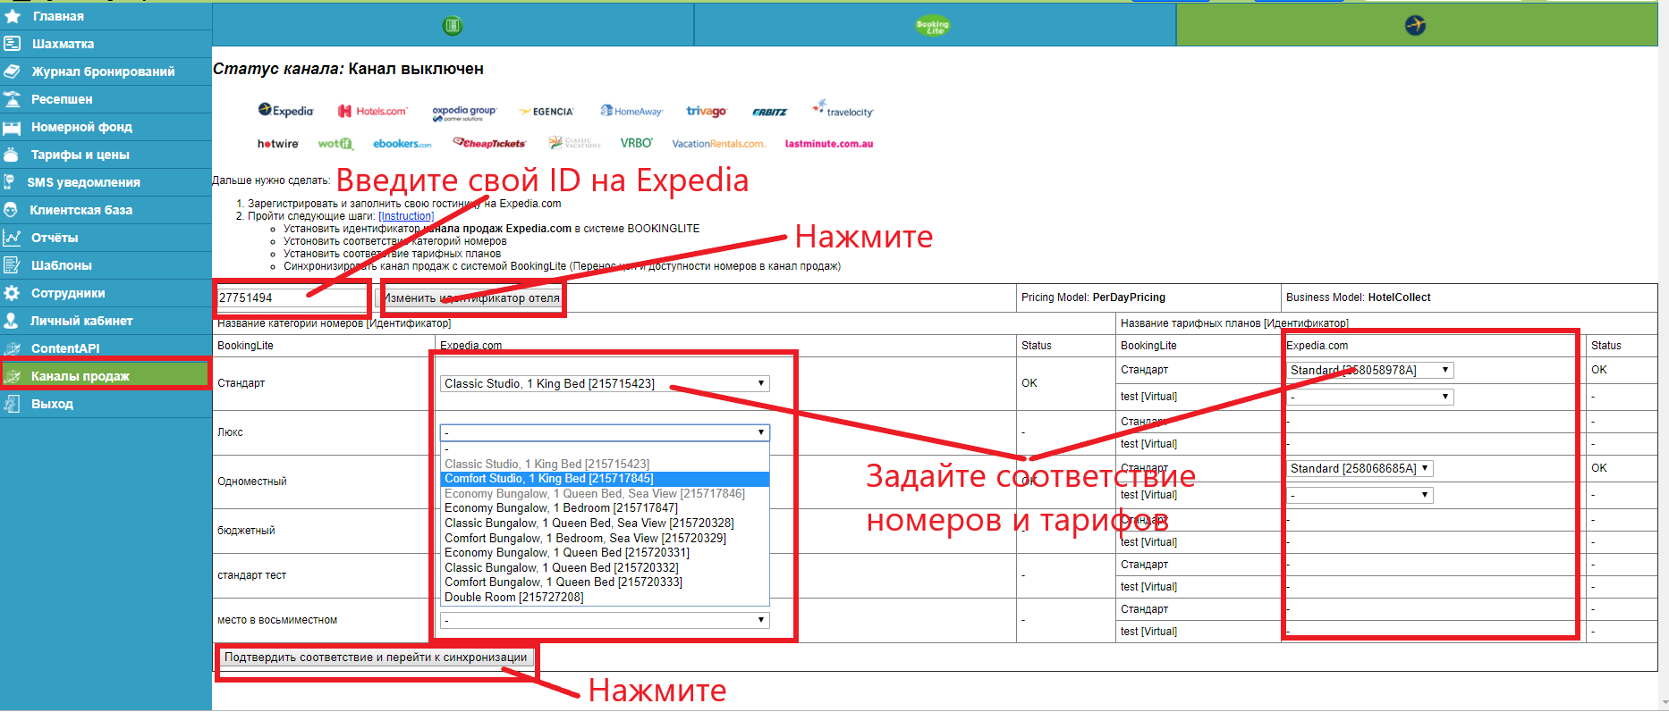
Task: Click Выход to log out
Action: tap(106, 404)
